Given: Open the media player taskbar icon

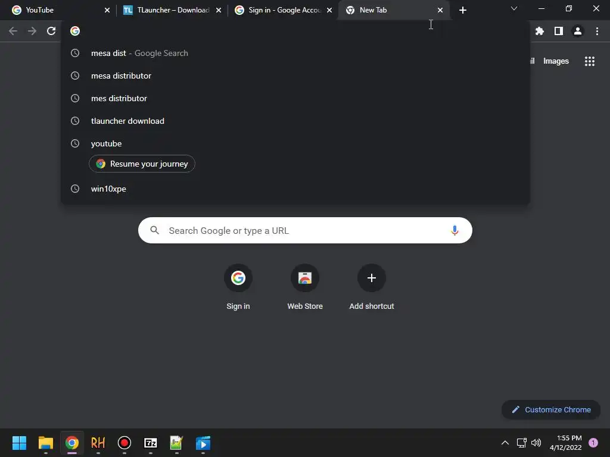Looking at the screenshot, I should pos(203,443).
